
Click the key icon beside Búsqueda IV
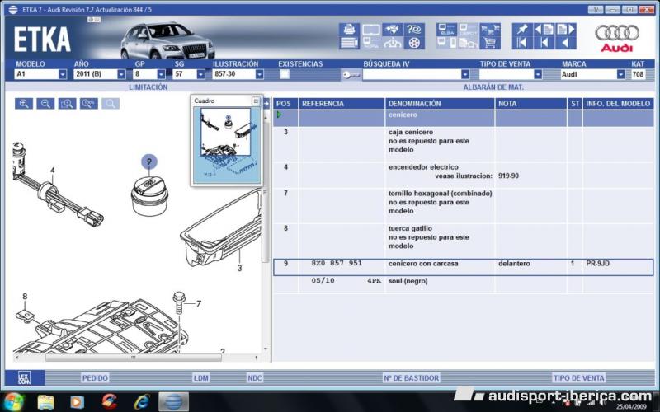[x=351, y=75]
